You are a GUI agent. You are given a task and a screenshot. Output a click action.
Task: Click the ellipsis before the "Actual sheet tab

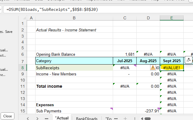[x=46, y=118]
